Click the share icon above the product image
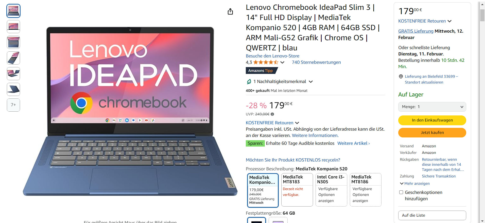 click(x=230, y=11)
